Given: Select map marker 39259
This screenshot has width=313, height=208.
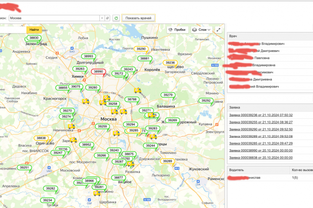Looking at the screenshot, I should point(103,127).
